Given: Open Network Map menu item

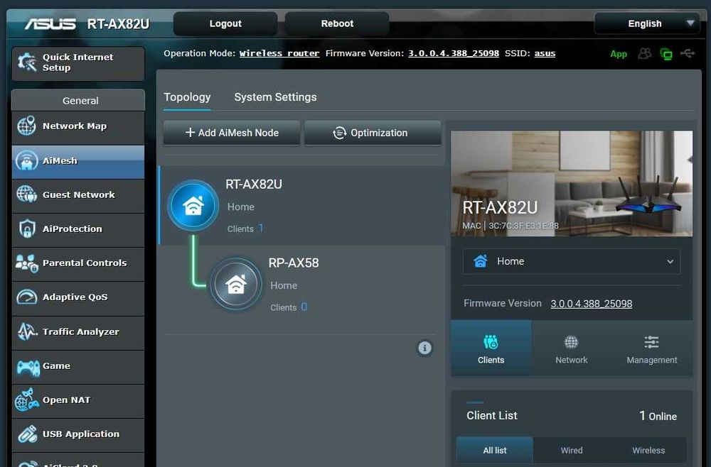Looking at the screenshot, I should pyautogui.click(x=78, y=126).
